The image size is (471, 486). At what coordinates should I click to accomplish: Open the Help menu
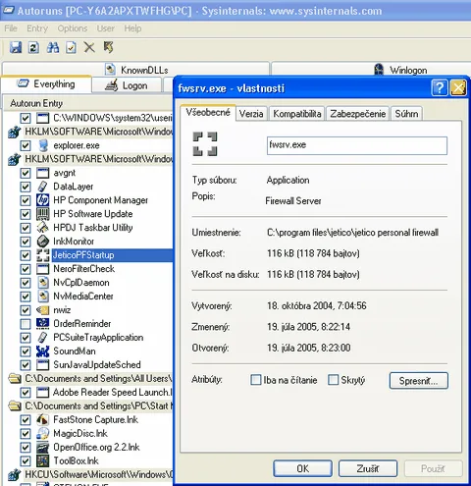[x=132, y=28]
